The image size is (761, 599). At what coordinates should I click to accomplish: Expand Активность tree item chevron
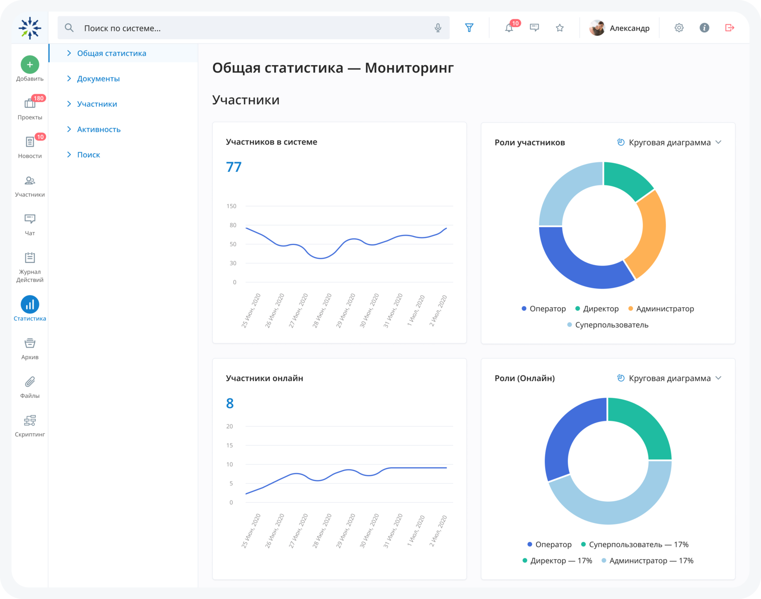click(x=69, y=129)
